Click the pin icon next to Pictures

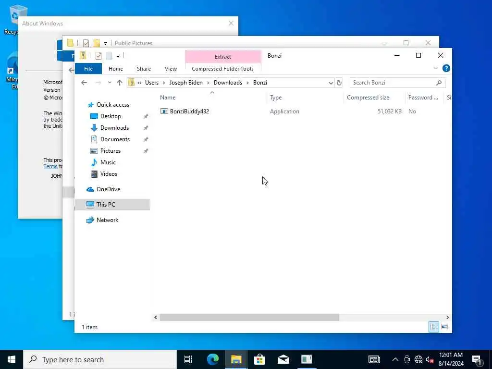[x=146, y=151]
